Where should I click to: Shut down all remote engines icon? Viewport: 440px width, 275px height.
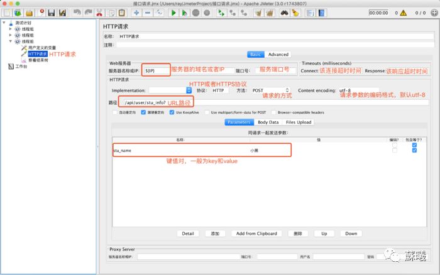coord(244,13)
